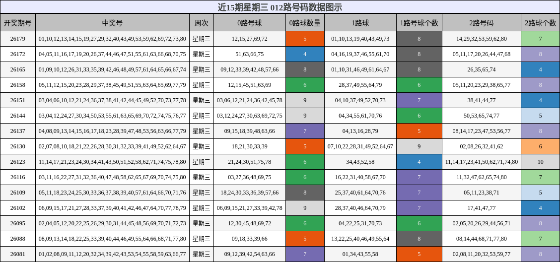Click the 2路号码 cell 05,11,23,38,71

coord(482,193)
